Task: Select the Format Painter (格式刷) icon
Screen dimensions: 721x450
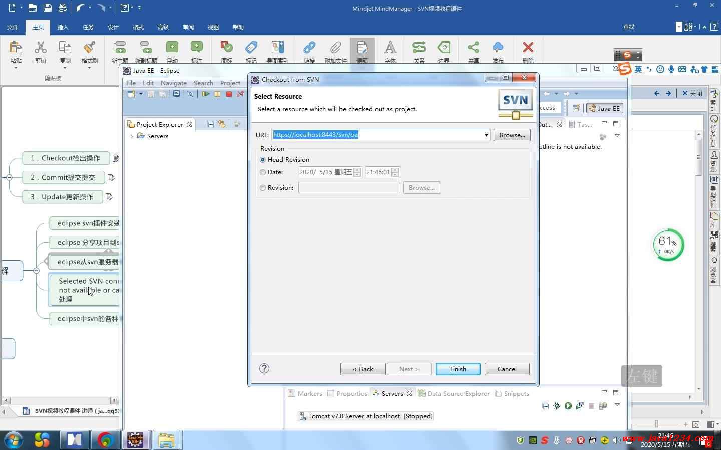Action: click(90, 48)
